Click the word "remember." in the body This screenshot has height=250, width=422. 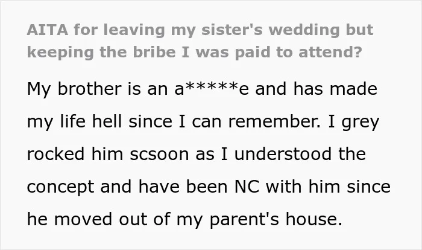274,121
